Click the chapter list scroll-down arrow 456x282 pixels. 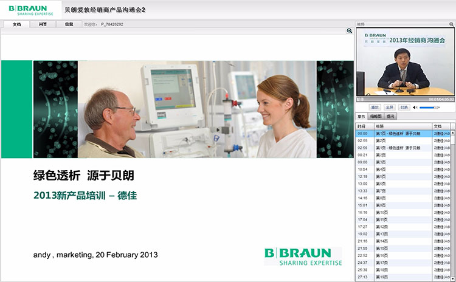(x=452, y=278)
